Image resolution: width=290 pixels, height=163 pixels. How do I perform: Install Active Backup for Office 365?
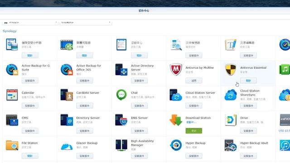coord(85,81)
